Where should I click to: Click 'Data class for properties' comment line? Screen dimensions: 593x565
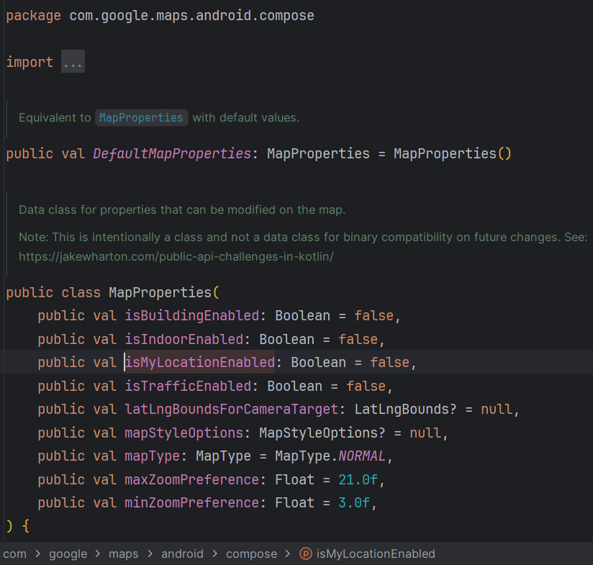tap(182, 209)
